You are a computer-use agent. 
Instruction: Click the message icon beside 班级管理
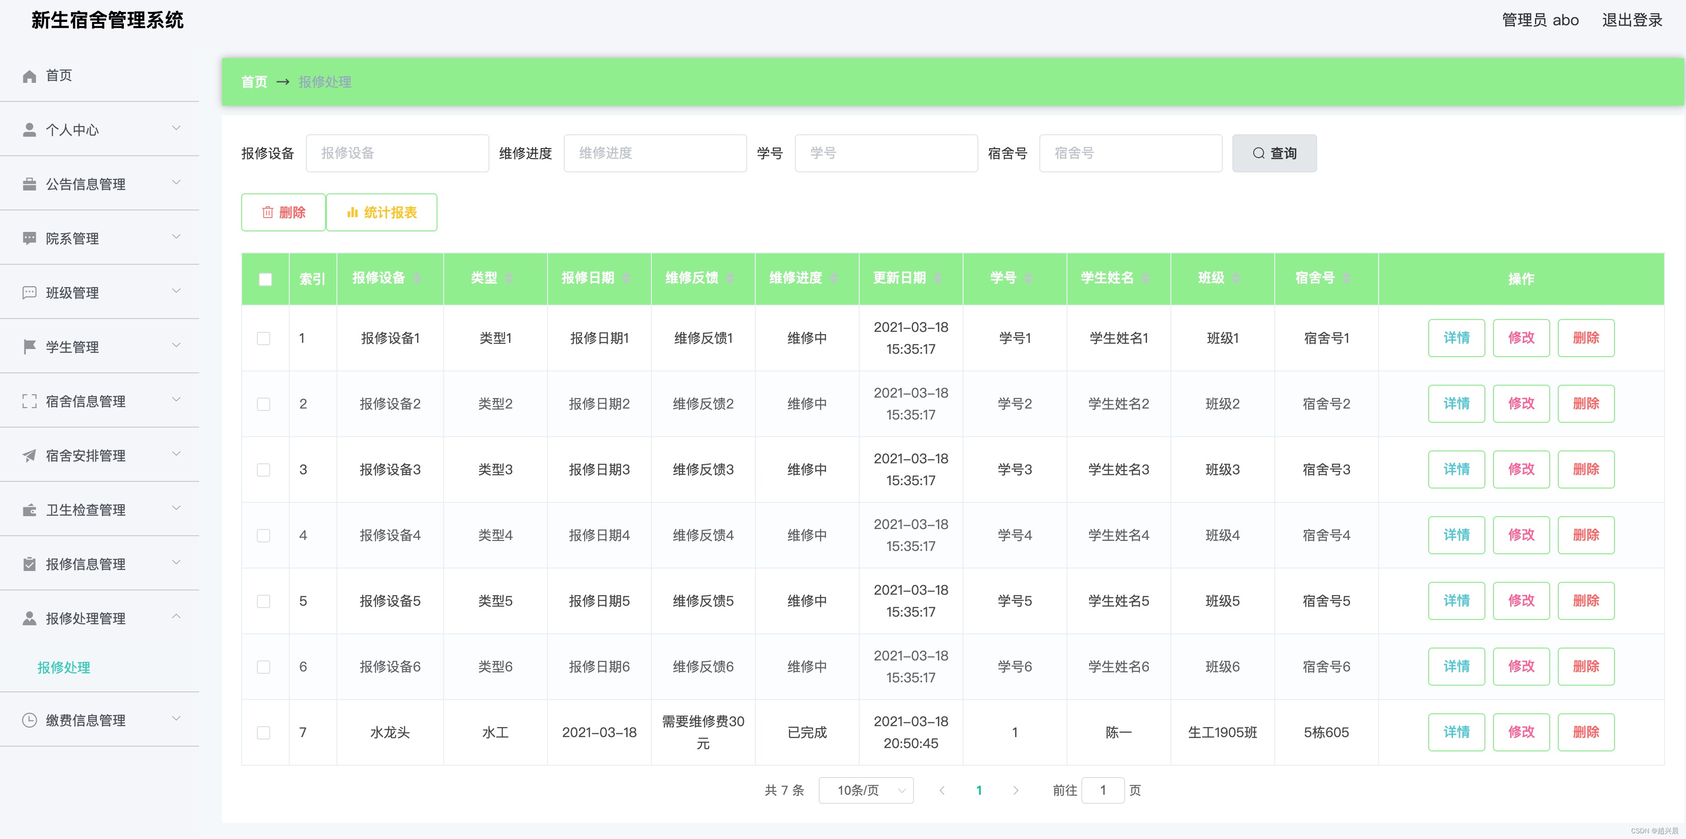30,293
